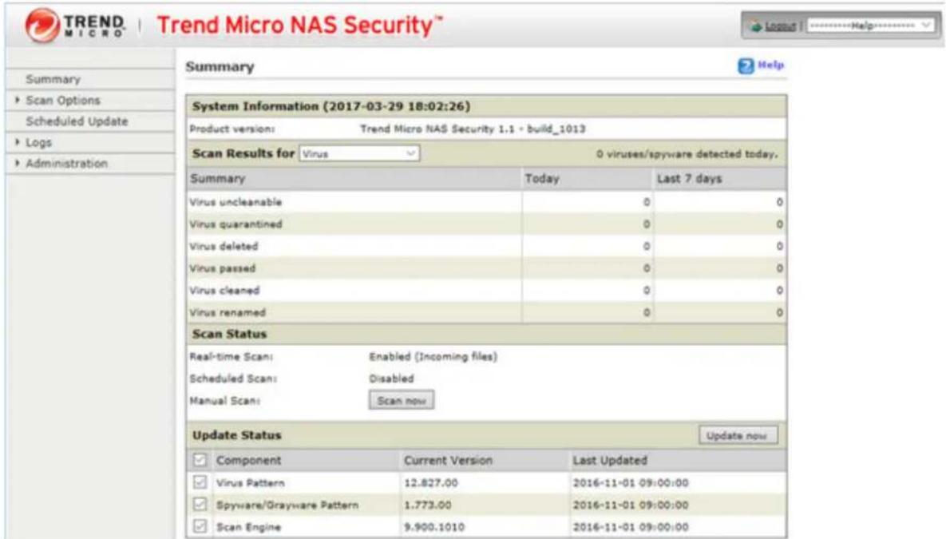
Task: Click the Virus deleted row label
Action: (x=224, y=246)
